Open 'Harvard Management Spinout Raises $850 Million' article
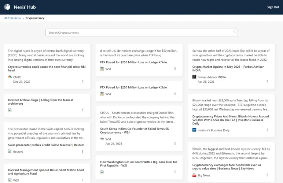Viewport: 283px width, 183px height. pos(46,172)
